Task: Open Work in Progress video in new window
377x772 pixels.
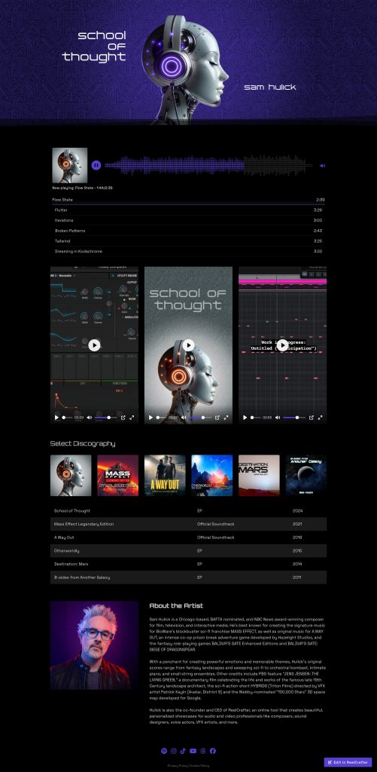Action: [311, 418]
